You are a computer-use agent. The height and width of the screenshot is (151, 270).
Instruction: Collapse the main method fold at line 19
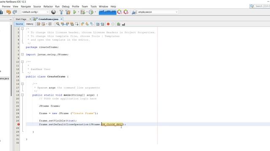click(22, 95)
